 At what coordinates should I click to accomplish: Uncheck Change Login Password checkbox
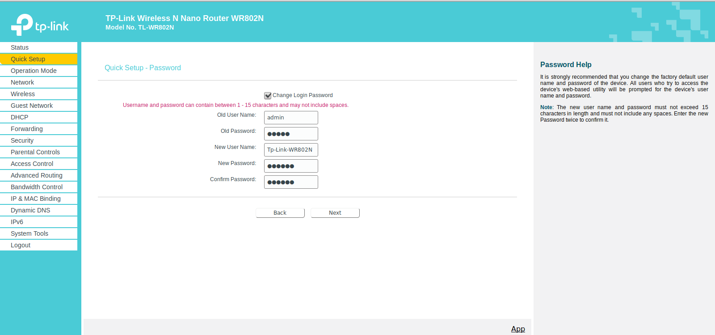[268, 95]
